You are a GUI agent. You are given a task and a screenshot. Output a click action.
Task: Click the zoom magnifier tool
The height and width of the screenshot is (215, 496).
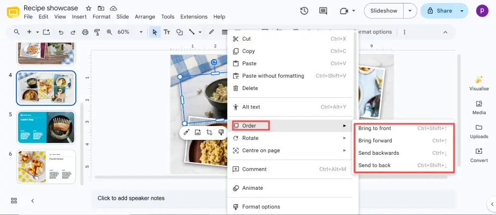110,32
